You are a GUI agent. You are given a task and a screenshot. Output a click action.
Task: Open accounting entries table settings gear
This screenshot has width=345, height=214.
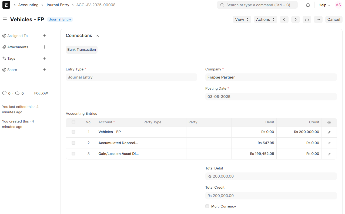329,123
